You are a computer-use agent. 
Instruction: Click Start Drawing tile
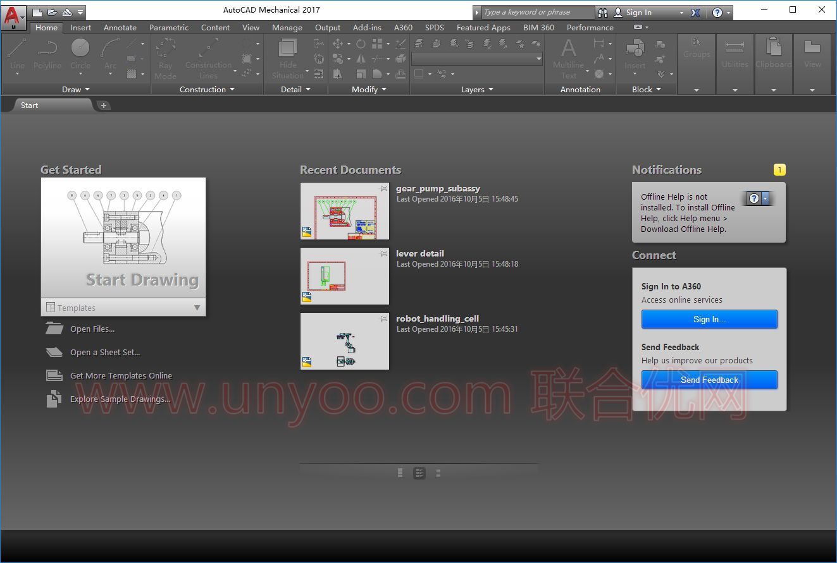(123, 238)
